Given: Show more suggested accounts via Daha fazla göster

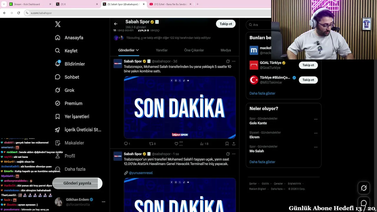Looking at the screenshot, I should (x=262, y=93).
